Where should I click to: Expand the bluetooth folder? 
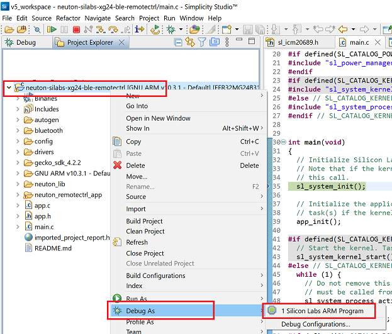pos(18,130)
